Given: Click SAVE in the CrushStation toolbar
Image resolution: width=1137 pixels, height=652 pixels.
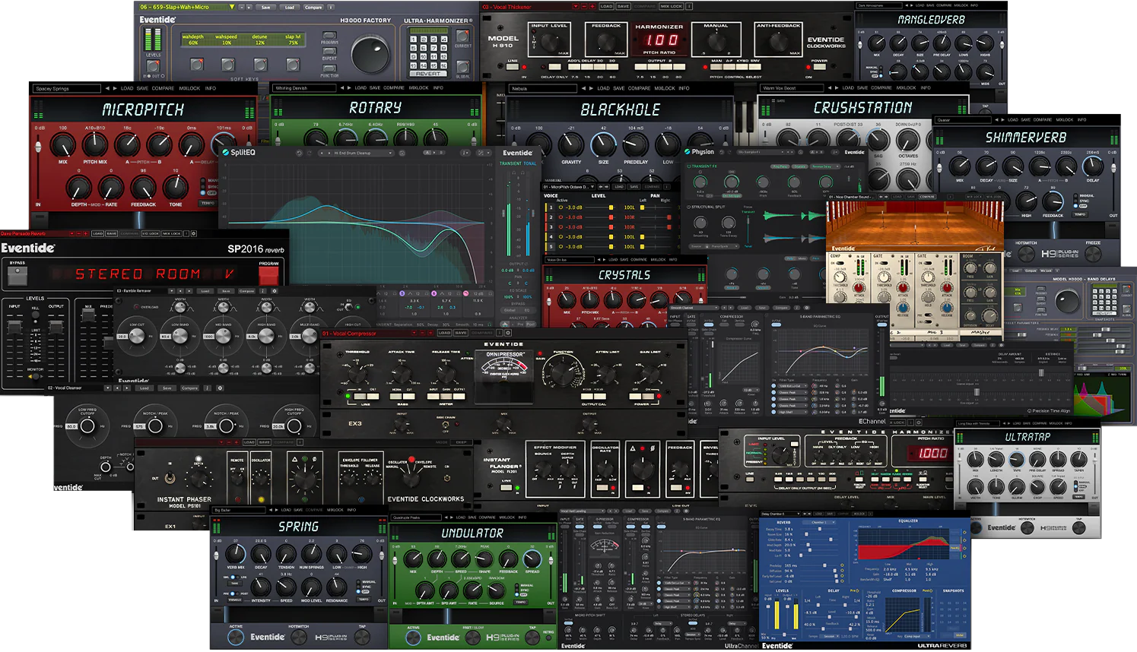Looking at the screenshot, I should click(864, 88).
